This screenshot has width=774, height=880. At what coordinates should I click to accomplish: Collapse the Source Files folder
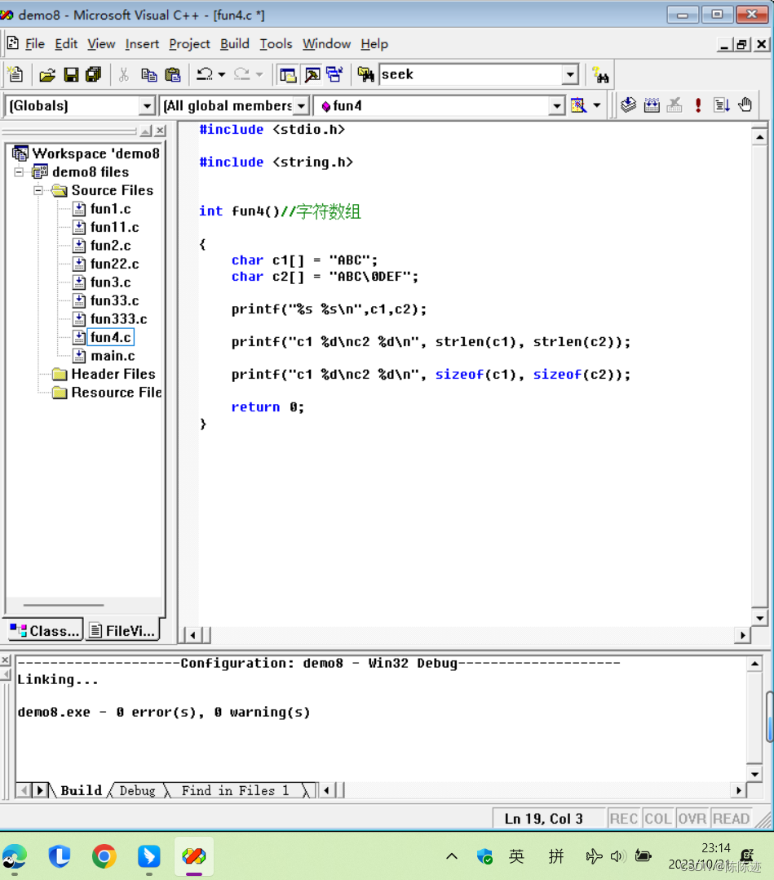coord(38,190)
